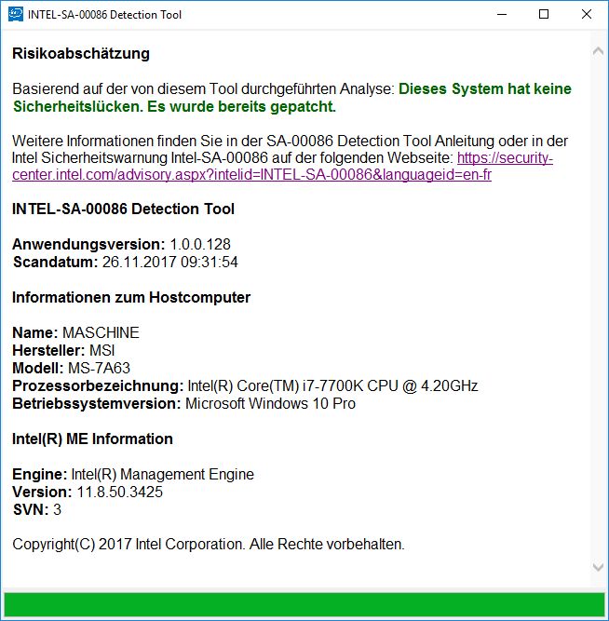Screen dimensions: 609x621
Task: Close the Detection Tool window
Action: pyautogui.click(x=587, y=15)
